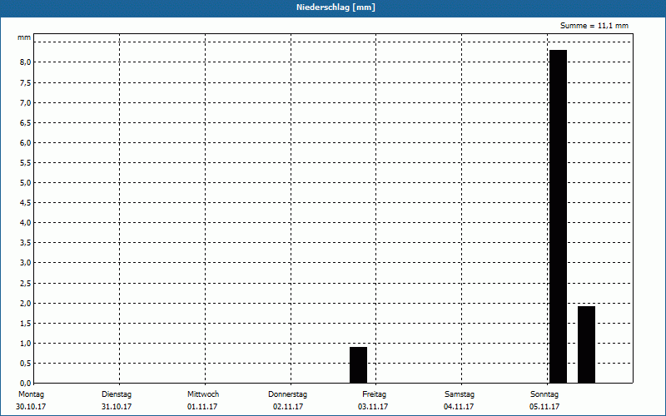Click the 5,5 y-axis value
The height and width of the screenshot is (416, 666).
[x=26, y=162]
